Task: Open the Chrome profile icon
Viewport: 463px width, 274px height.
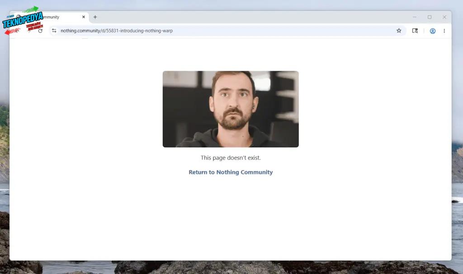Action: pyautogui.click(x=433, y=31)
